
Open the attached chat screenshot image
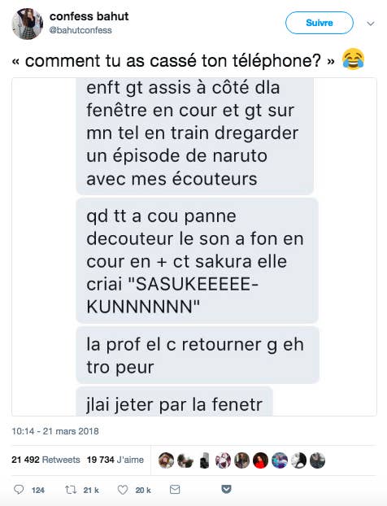(194, 246)
